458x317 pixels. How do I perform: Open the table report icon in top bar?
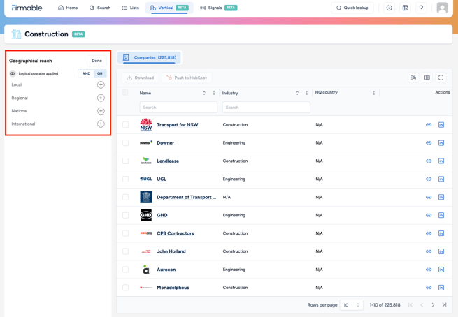tap(405, 8)
